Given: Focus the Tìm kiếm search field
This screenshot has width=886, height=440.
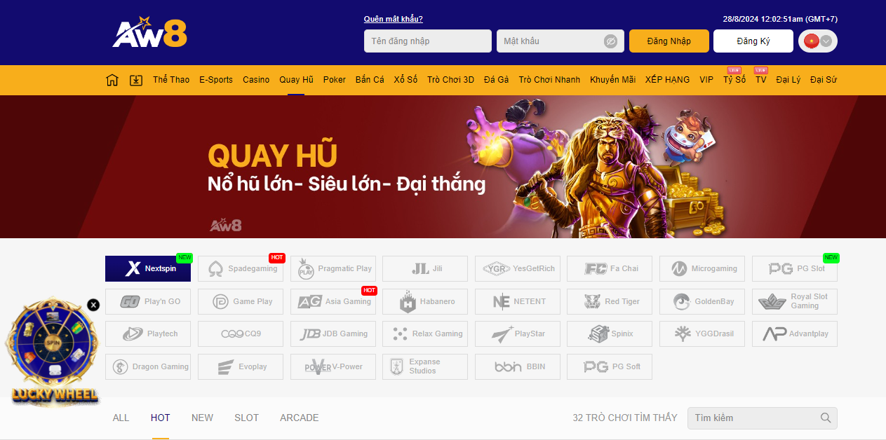Looking at the screenshot, I should [763, 418].
